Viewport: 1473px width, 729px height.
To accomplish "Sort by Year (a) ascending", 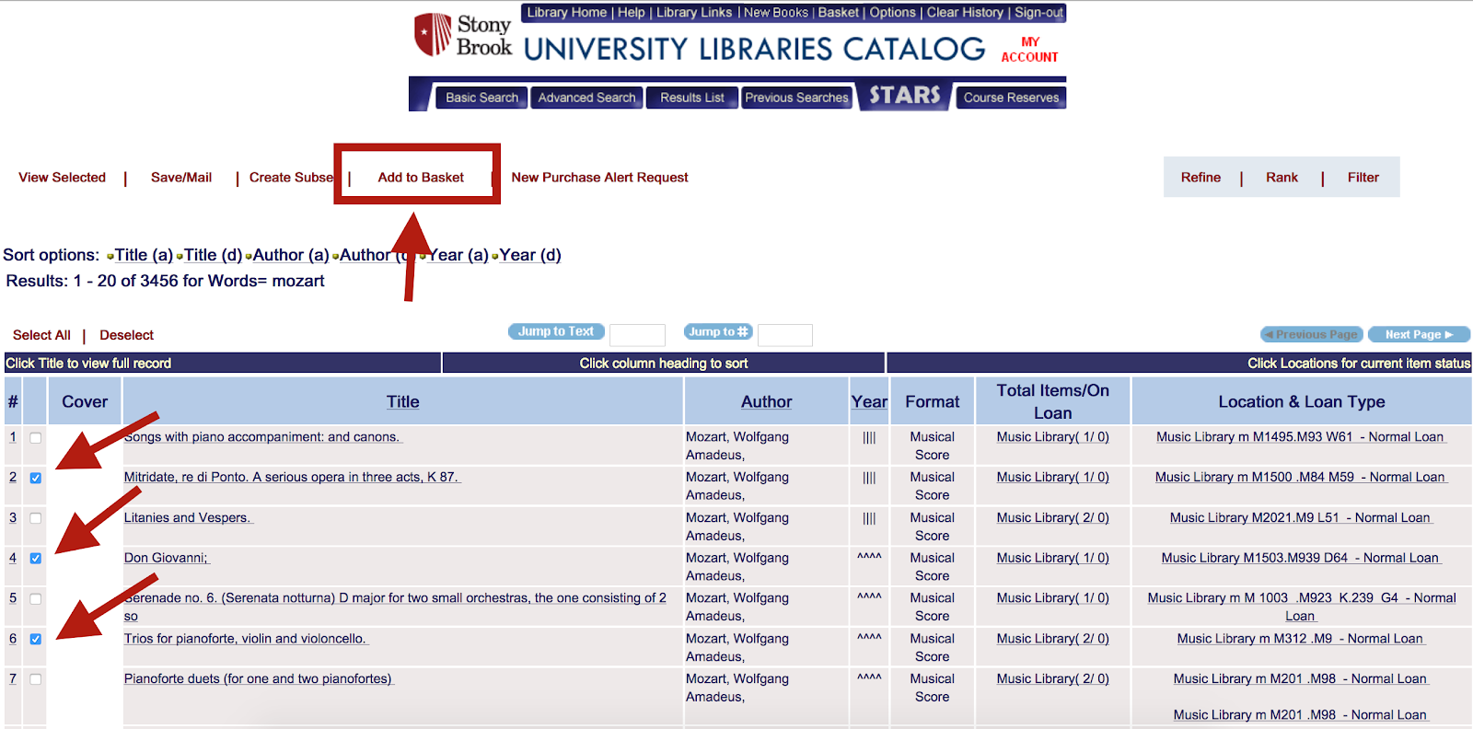I will 458,255.
